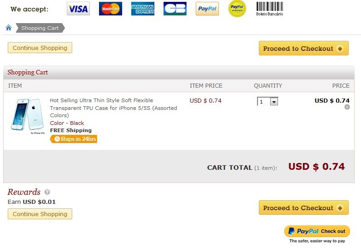Click the MasterCard payment icon
The height and width of the screenshot is (252, 361).
pyautogui.click(x=110, y=9)
